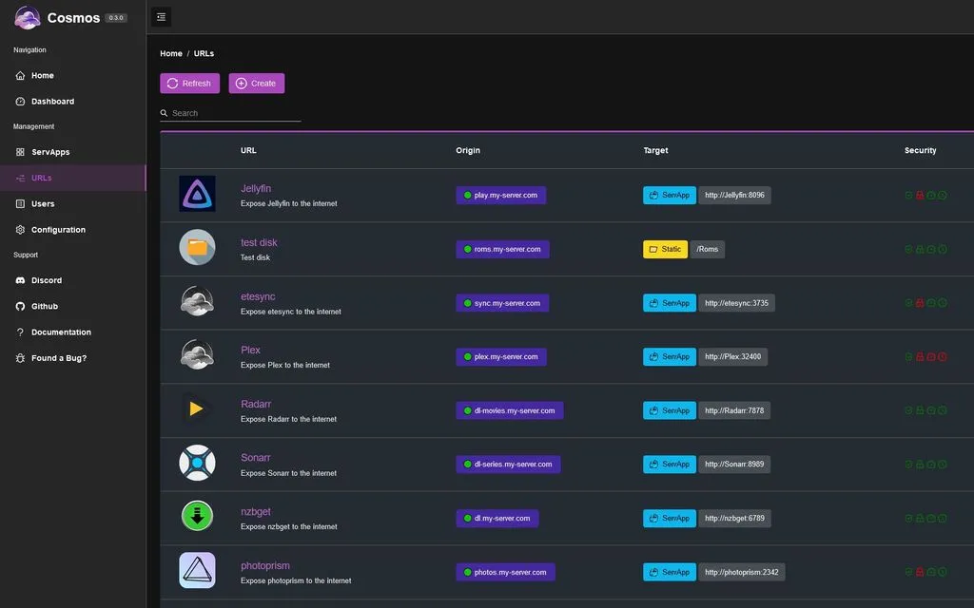
Task: Open the etesync row cloud icon
Action: point(197,301)
